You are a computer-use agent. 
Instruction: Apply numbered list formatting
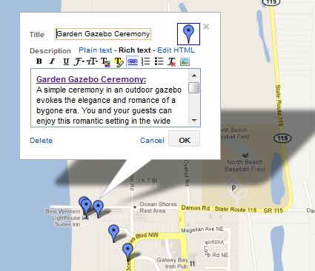tap(146, 61)
